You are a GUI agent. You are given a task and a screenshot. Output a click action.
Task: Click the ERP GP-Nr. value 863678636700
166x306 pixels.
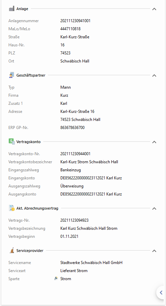[x=72, y=128]
